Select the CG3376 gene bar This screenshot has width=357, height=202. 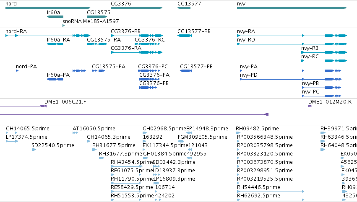137,8
